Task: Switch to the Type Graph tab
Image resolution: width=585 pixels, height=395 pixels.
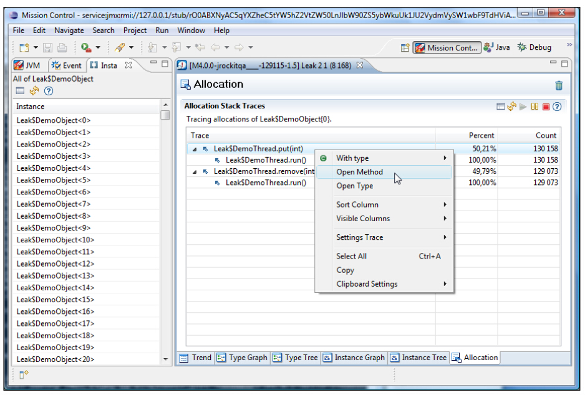Action: [242, 358]
